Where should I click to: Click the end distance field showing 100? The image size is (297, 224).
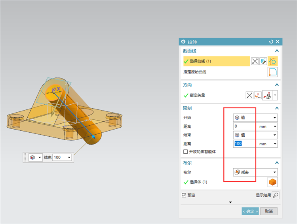click(245, 144)
